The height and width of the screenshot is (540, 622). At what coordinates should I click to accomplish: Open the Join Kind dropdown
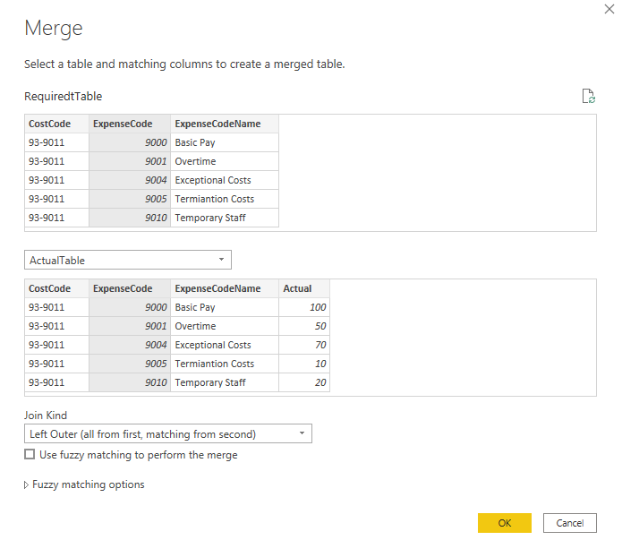168,433
